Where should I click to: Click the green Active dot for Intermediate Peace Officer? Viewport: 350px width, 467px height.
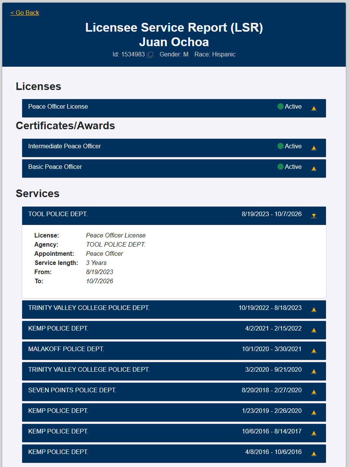(281, 146)
